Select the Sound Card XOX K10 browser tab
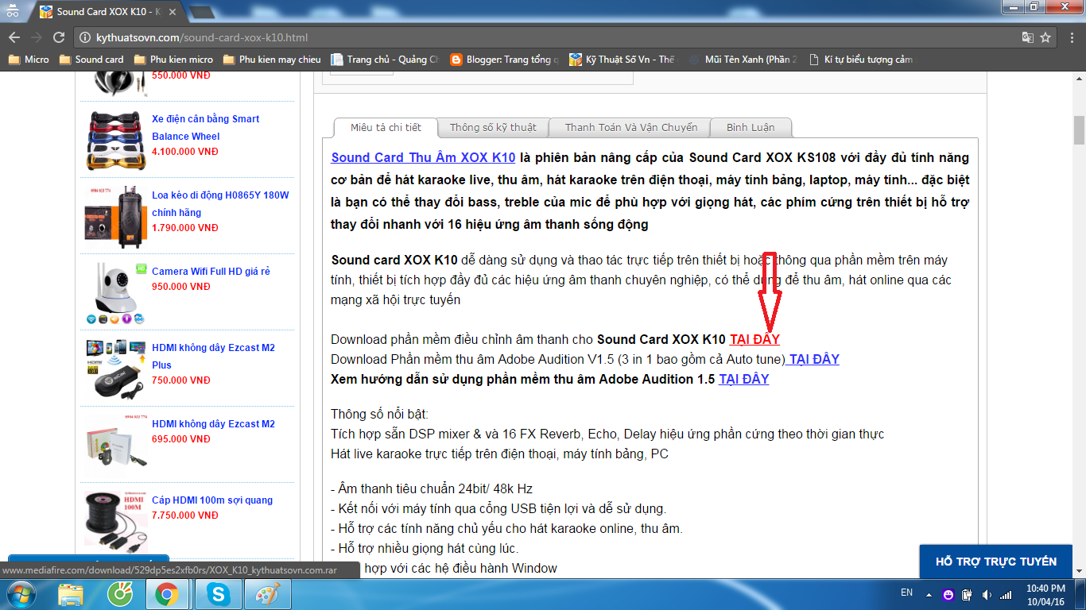 click(109, 12)
